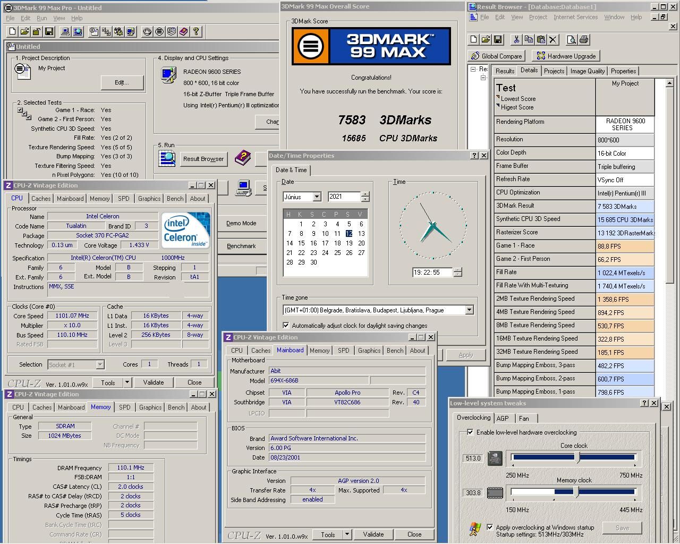Open the Június month dropdown
Viewport: 680px width, 544px height.
point(317,197)
